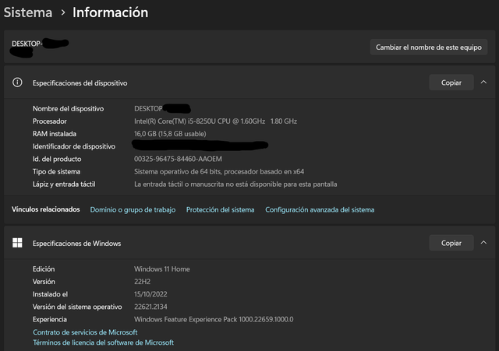The height and width of the screenshot is (351, 499).
Task: Click the Versión del sistema operativo label
Action: [77, 307]
